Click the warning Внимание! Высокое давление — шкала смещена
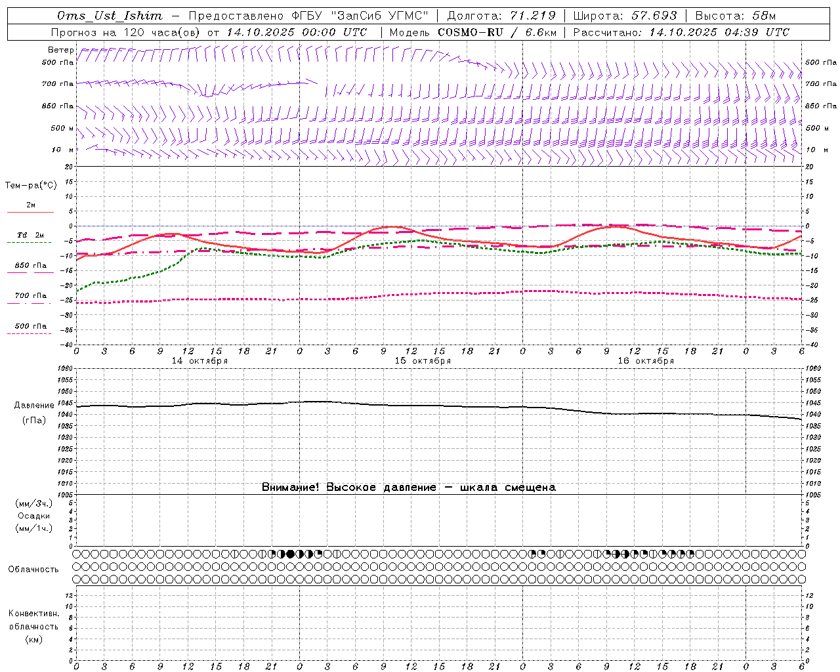This screenshot has height=672, width=840. point(409,487)
